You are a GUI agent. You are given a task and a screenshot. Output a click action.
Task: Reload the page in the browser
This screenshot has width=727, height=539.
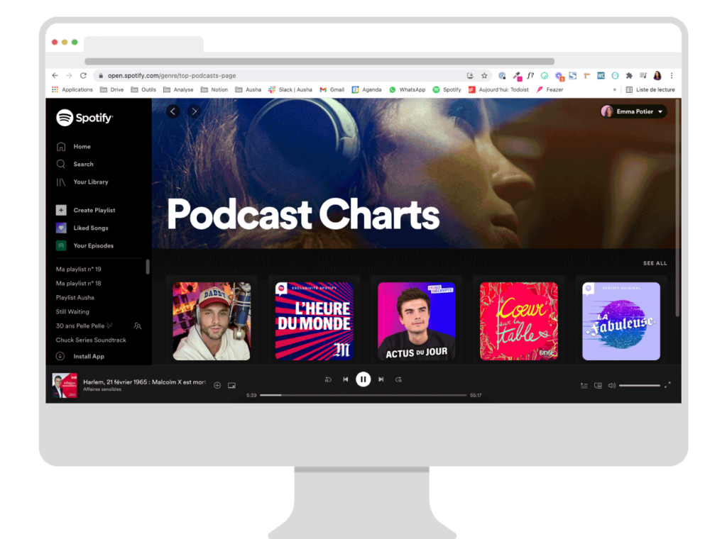pos(84,75)
